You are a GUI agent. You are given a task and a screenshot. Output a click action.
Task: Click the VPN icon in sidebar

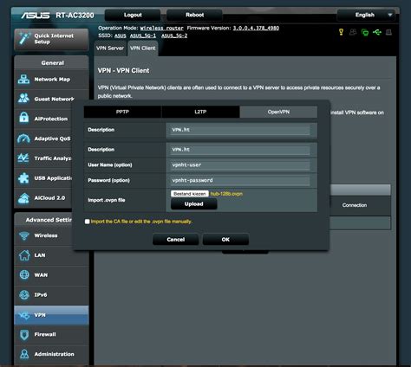(x=24, y=315)
